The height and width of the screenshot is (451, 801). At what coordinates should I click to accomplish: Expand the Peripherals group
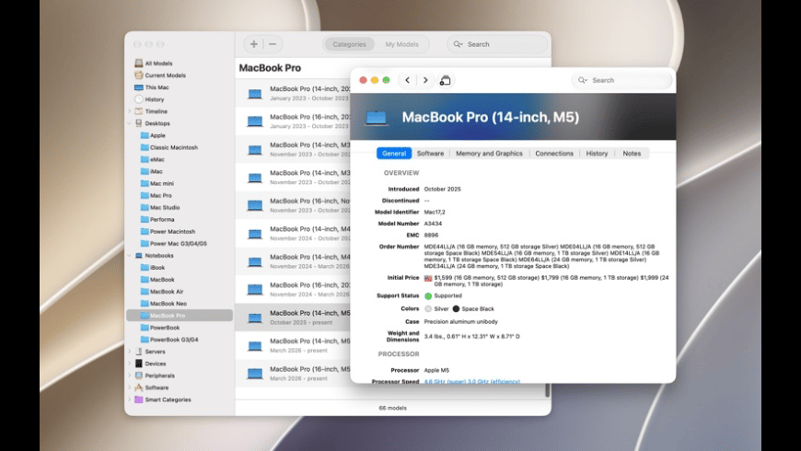[x=129, y=376]
